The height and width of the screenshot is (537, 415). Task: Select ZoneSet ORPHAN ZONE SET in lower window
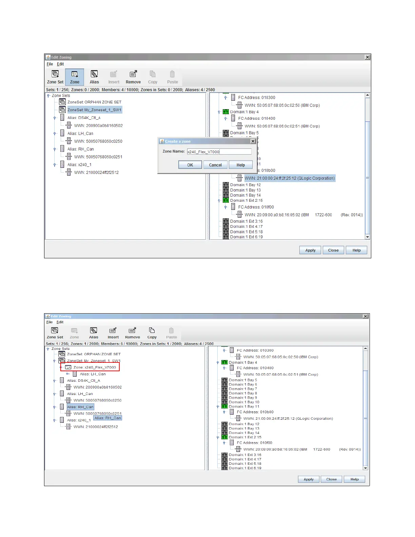tap(94, 354)
